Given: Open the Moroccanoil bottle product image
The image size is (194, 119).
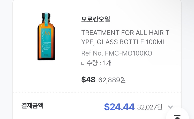Looking at the screenshot, I should point(46,36).
